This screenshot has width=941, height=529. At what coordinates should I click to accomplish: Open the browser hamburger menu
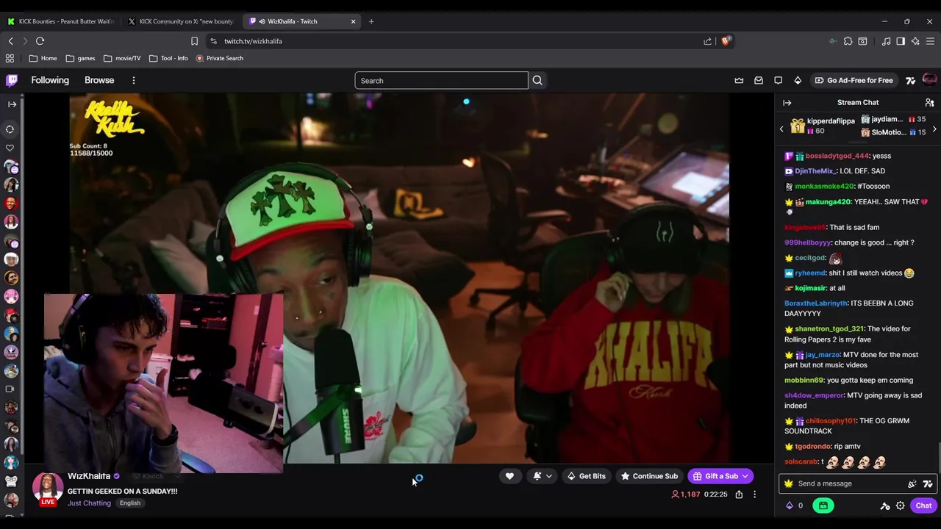930,41
